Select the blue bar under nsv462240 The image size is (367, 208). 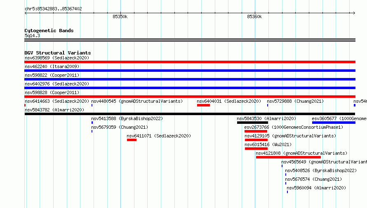(190, 71)
